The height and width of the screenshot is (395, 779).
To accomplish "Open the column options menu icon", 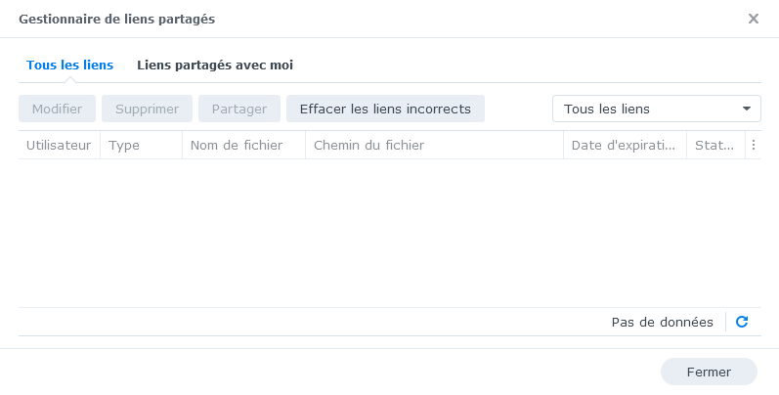I will [x=754, y=146].
